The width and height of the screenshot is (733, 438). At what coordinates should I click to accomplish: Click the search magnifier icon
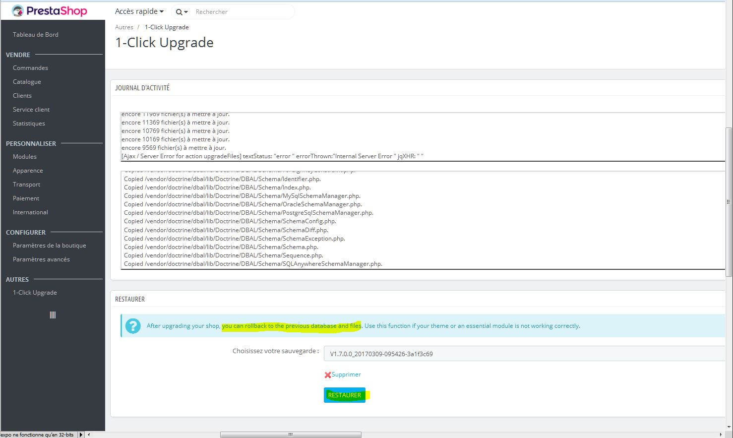179,12
